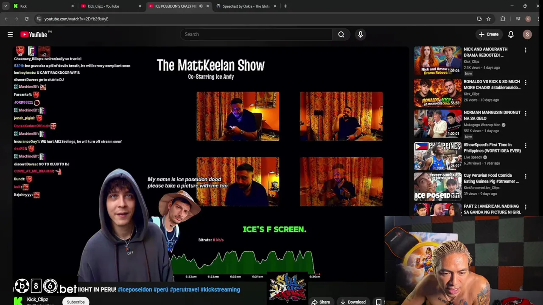543x305 pixels.
Task: Download this video
Action: 353,302
